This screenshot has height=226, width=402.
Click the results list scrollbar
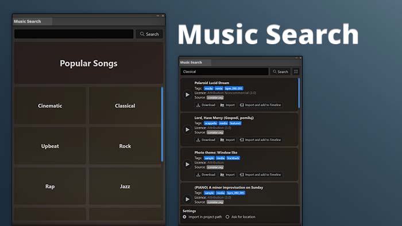[x=299, y=93]
